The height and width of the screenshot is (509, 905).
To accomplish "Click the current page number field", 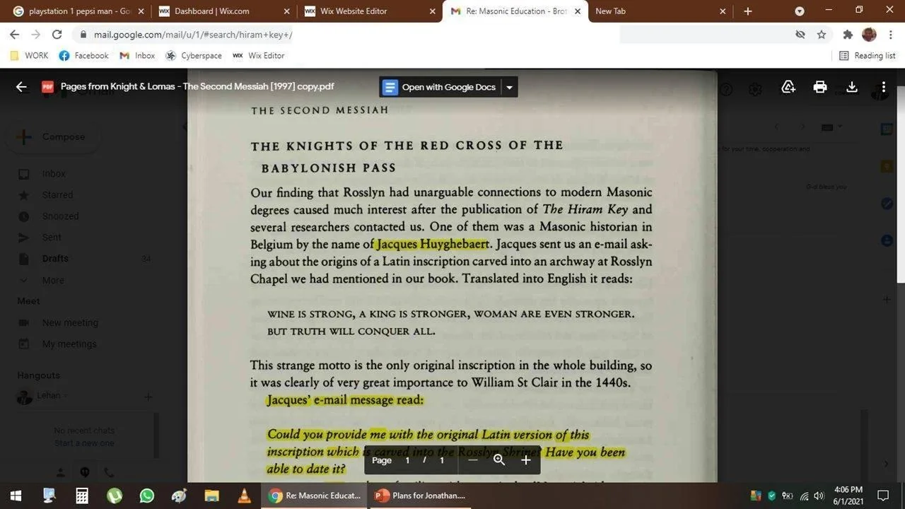I will pos(407,460).
